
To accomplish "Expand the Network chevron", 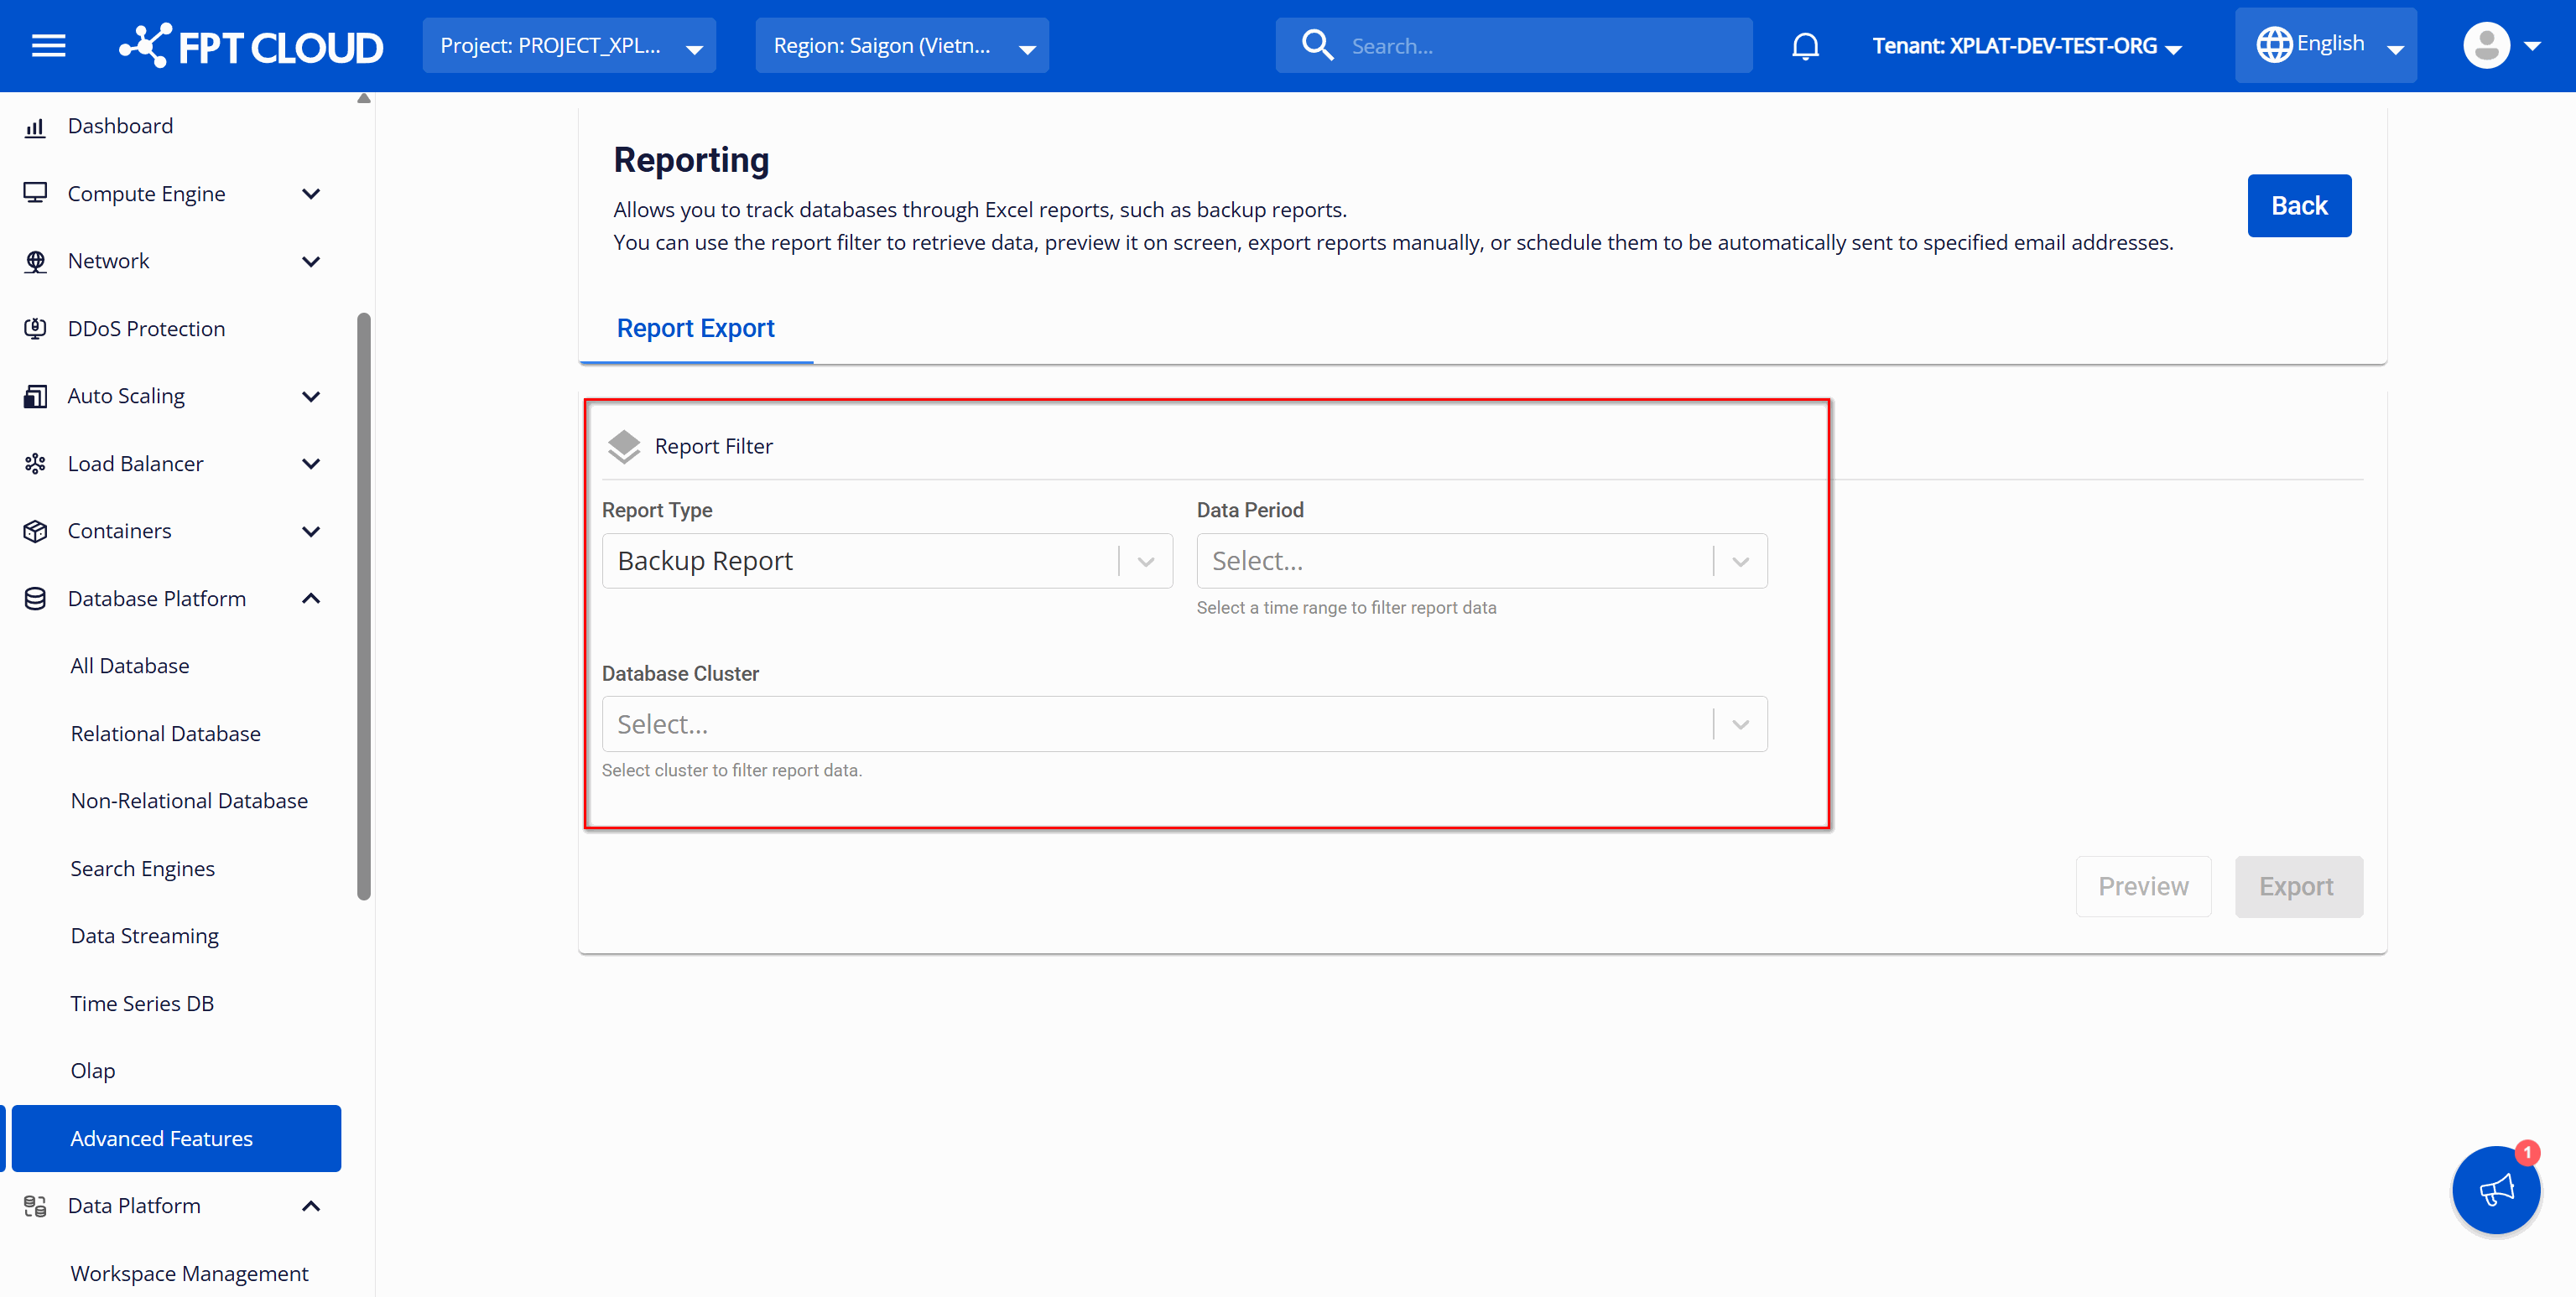I will pyautogui.click(x=311, y=261).
